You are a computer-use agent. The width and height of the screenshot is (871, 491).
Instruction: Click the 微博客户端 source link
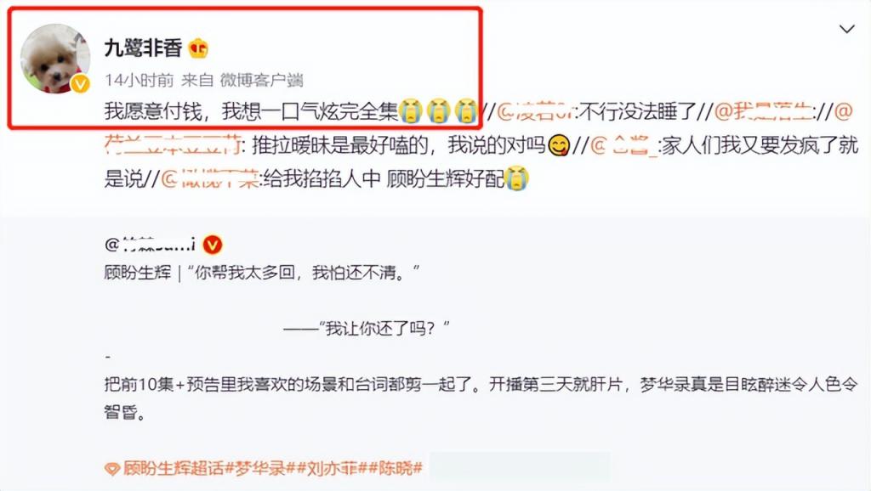pos(261,80)
